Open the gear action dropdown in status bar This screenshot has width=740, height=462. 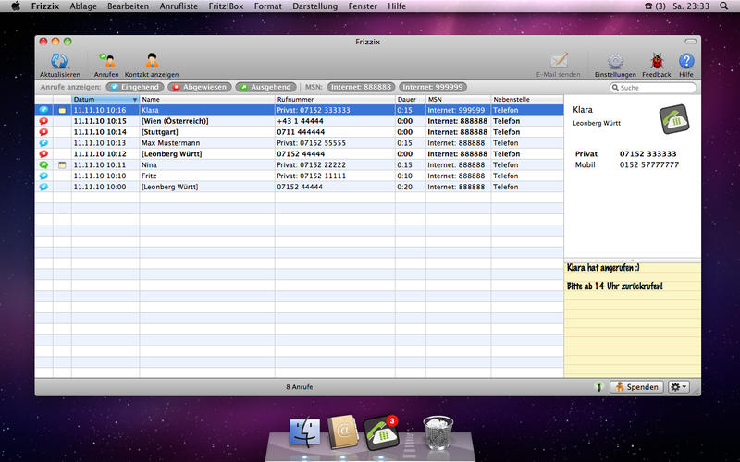(x=679, y=386)
